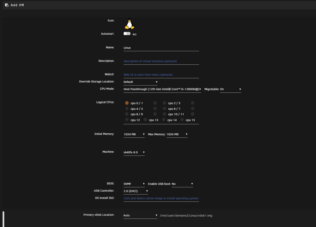Open the Max Memory 1024 MB dropdown
Image resolution: width=316 pixels, height=227 pixels.
177,134
